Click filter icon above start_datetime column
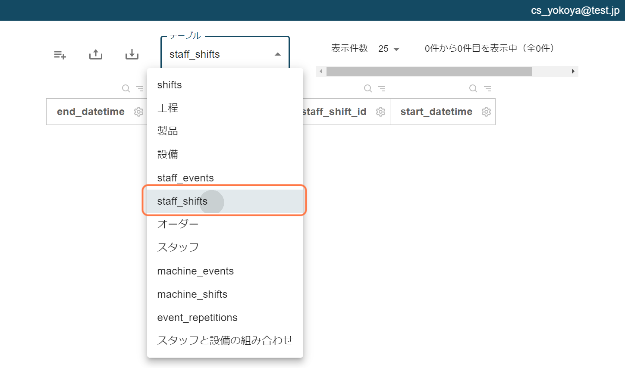The height and width of the screenshot is (368, 625). [487, 88]
